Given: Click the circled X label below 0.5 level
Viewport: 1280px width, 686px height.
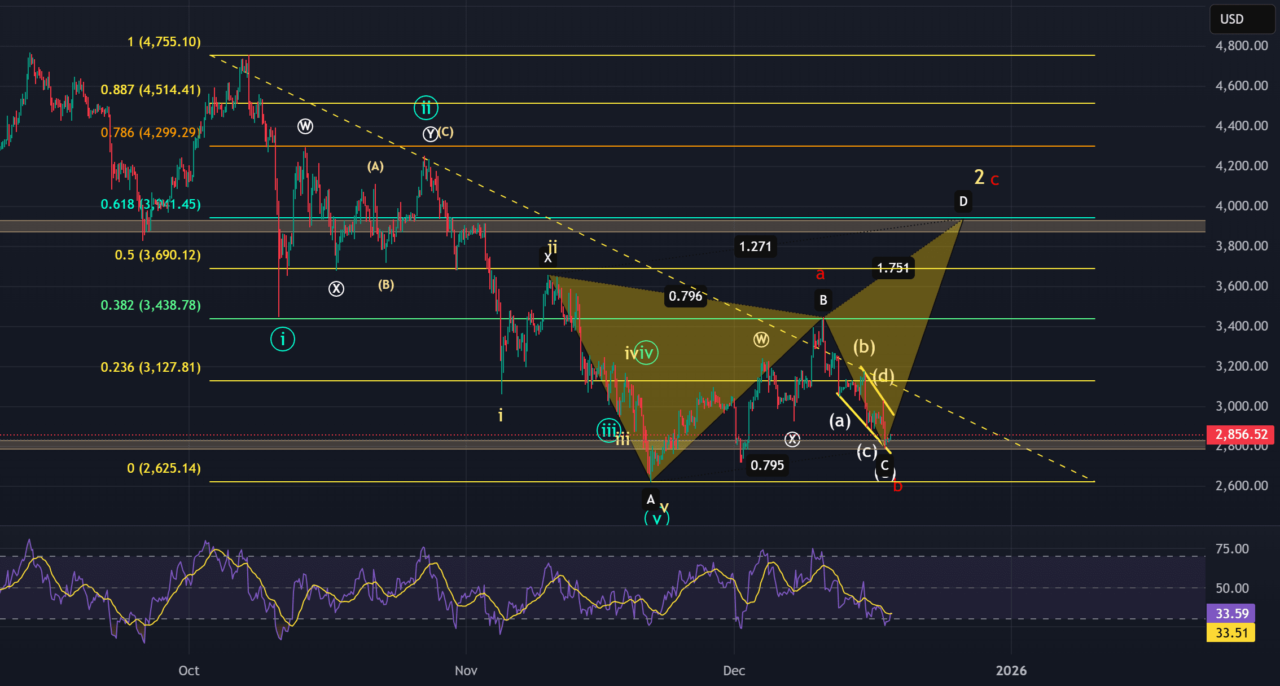Looking at the screenshot, I should pos(336,289).
